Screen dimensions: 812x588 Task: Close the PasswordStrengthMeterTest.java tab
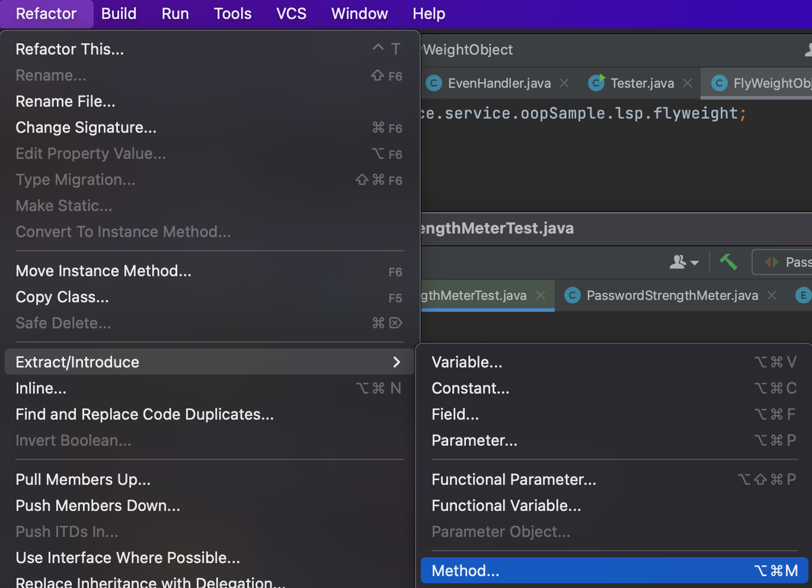[541, 295]
